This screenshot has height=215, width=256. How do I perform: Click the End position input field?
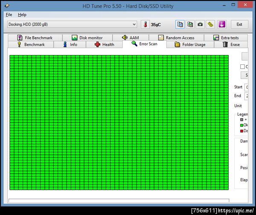246,96
